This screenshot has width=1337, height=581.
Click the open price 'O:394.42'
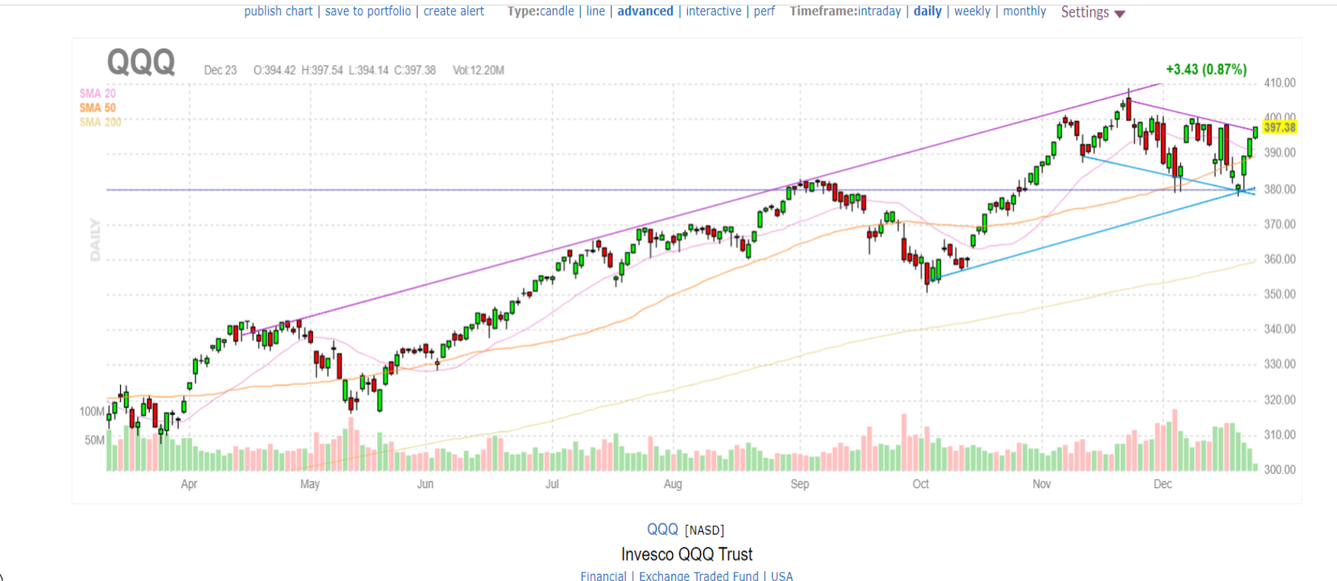274,70
